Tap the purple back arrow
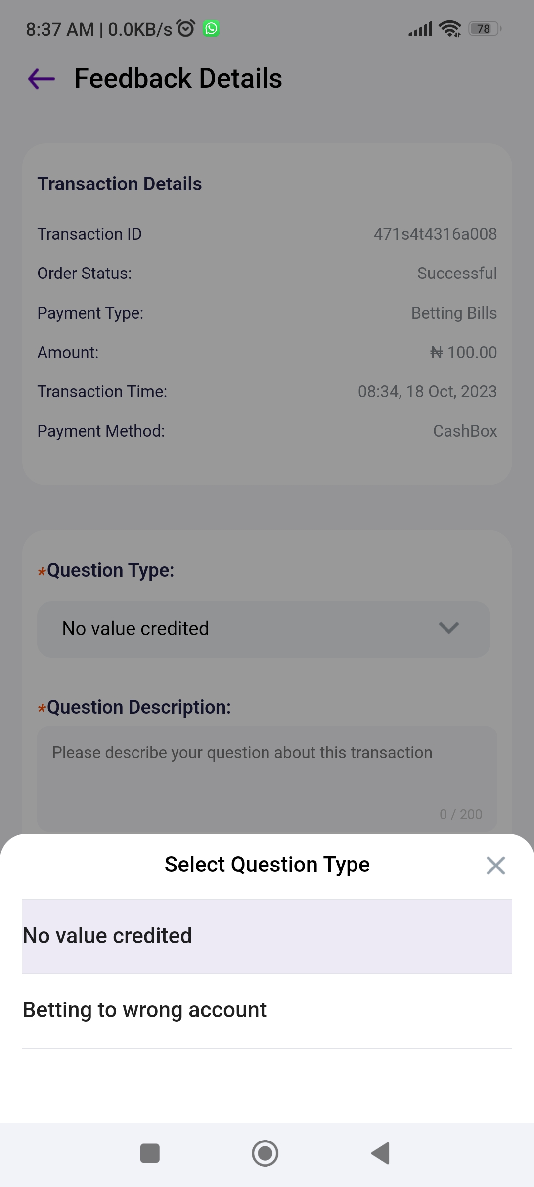 click(42, 79)
